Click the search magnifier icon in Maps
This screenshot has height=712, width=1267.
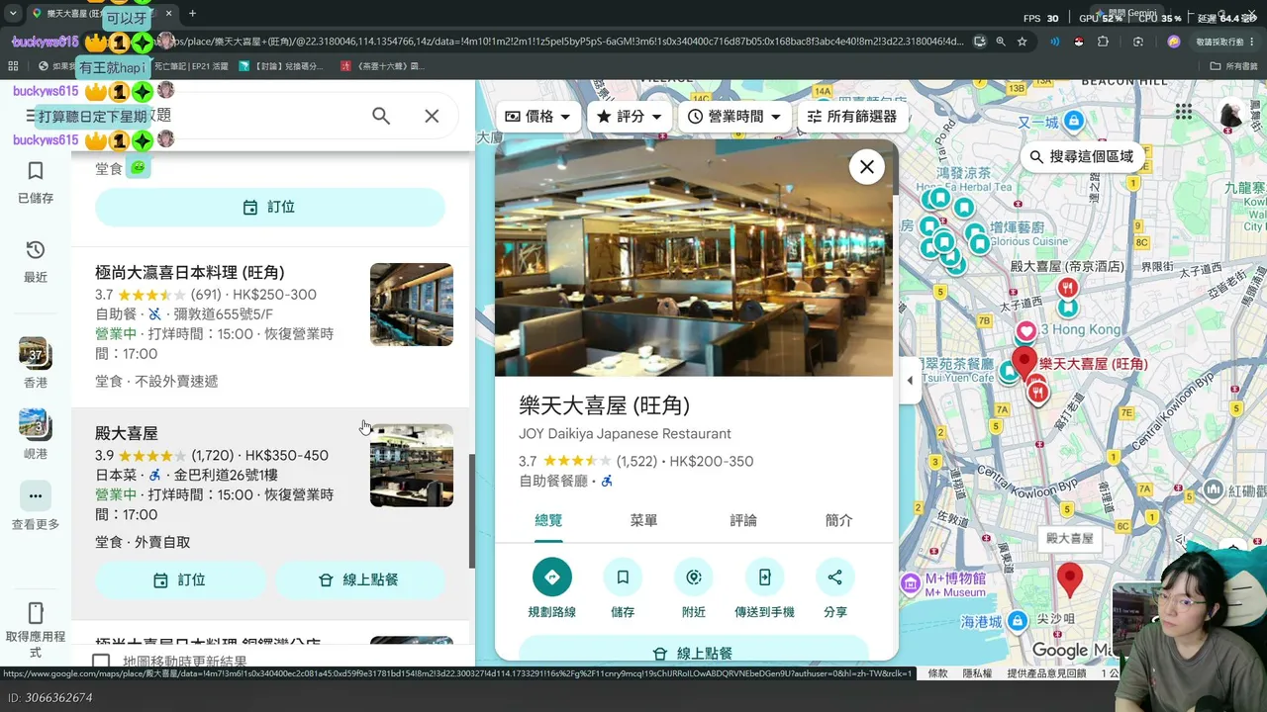point(381,116)
